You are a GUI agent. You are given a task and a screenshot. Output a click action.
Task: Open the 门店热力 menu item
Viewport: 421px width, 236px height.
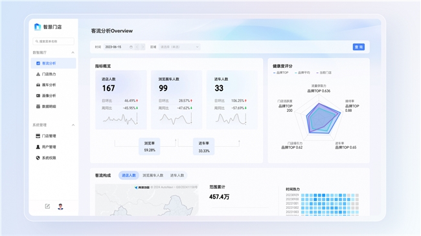click(x=53, y=74)
